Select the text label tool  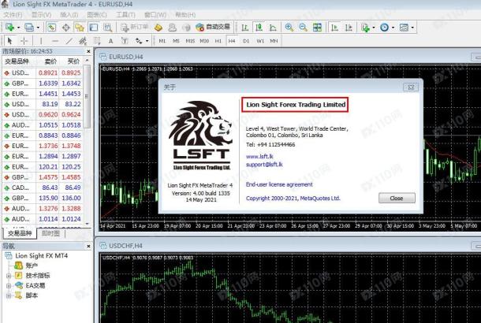click(125, 40)
